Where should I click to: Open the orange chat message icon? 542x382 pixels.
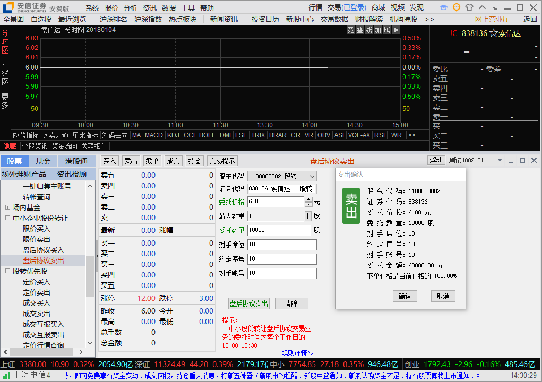coord(457,7)
